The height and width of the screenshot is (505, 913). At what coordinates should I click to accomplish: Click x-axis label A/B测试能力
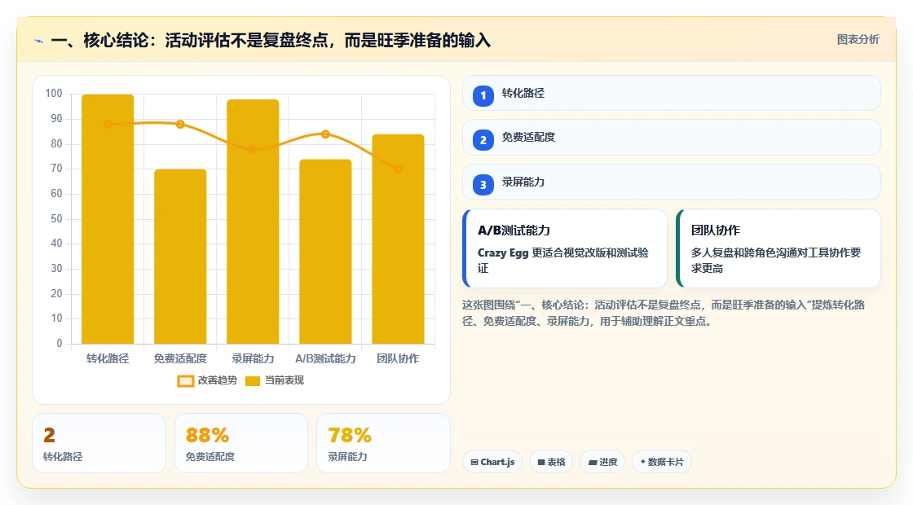click(325, 359)
